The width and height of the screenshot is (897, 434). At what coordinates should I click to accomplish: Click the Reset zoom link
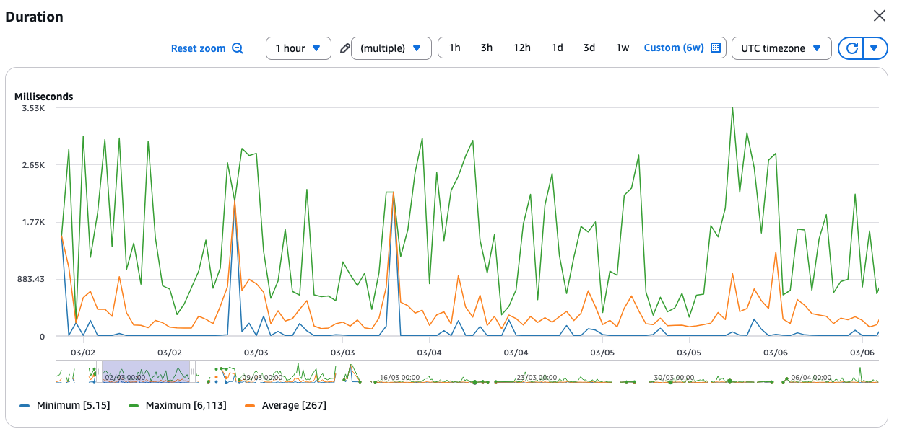point(198,48)
